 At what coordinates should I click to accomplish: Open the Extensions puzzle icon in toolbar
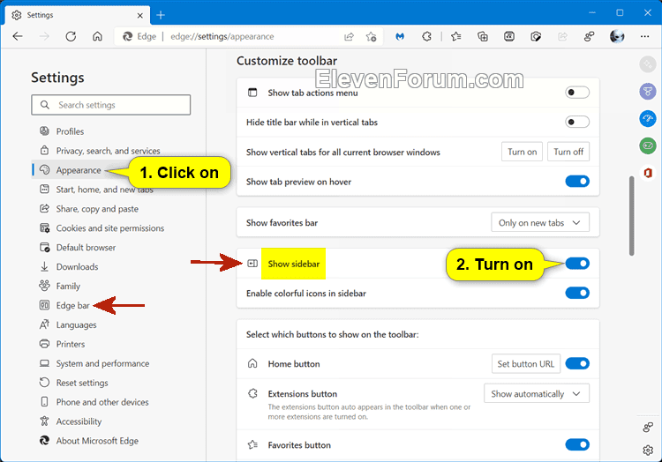(x=427, y=37)
